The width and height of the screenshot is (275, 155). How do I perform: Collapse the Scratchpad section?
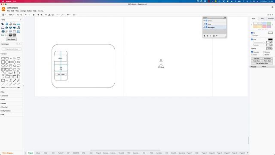tap(5, 44)
